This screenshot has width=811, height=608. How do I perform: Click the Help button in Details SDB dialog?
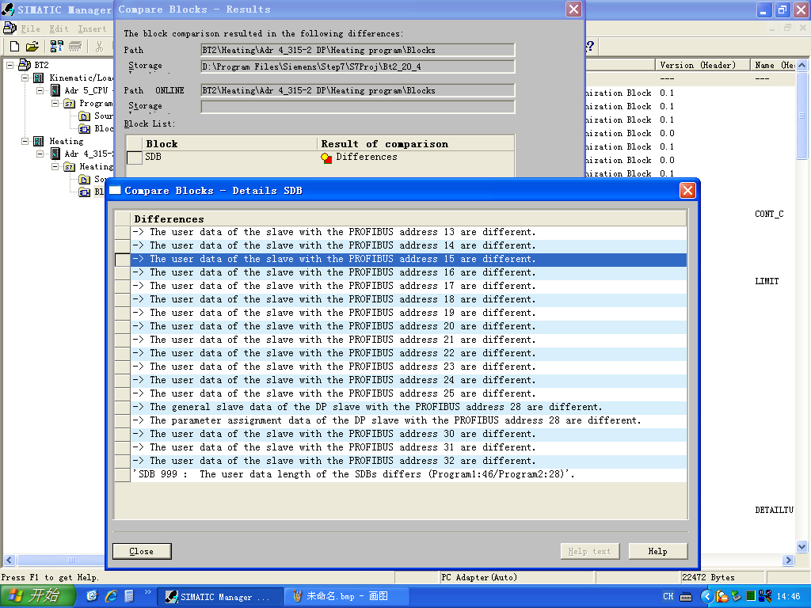pyautogui.click(x=658, y=551)
